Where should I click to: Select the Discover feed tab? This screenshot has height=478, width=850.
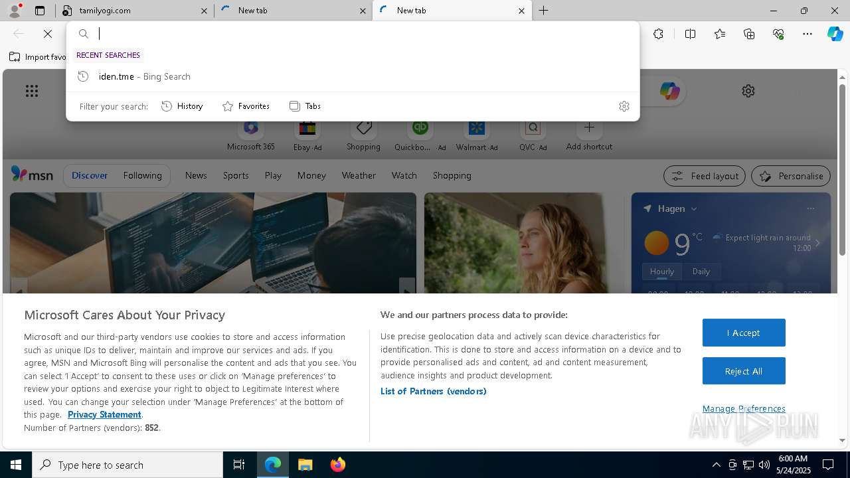coord(90,176)
